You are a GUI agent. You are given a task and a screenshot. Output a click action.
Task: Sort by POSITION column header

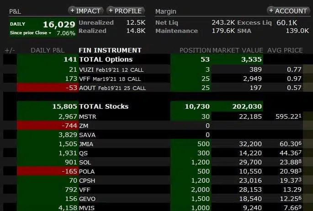pos(195,50)
